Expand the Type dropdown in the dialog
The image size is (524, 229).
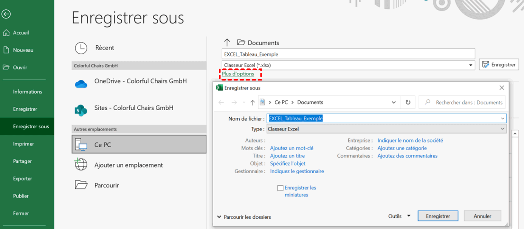[x=502, y=129]
